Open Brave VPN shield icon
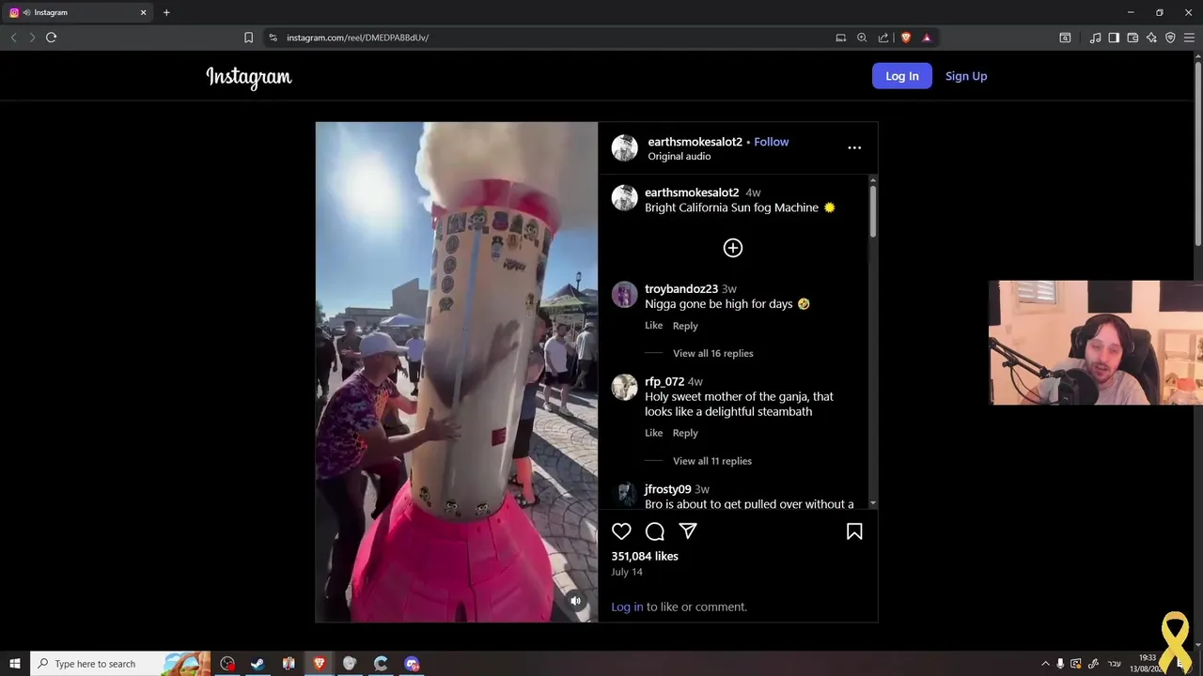This screenshot has width=1203, height=676. (1170, 38)
